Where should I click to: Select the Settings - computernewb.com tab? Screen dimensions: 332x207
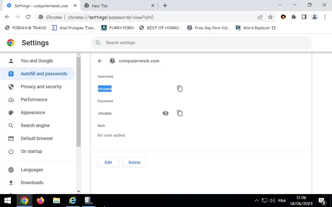point(41,6)
